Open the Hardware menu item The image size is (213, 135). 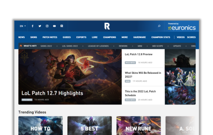pyautogui.click(x=139, y=37)
